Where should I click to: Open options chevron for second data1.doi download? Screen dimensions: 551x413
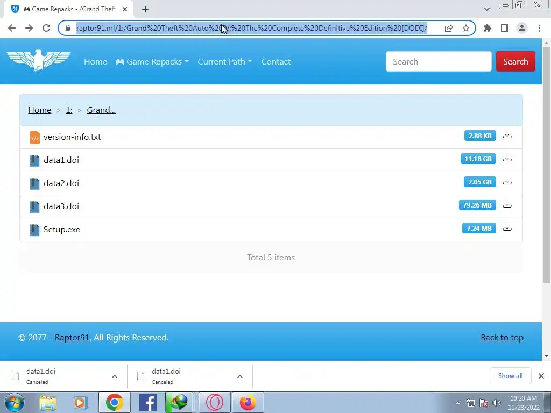[240, 376]
